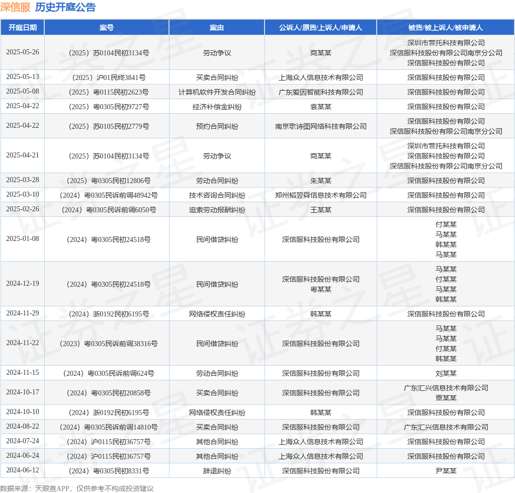Click the date cell 2024-10-10

(22, 412)
